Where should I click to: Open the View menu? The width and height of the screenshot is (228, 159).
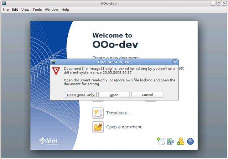(25, 10)
